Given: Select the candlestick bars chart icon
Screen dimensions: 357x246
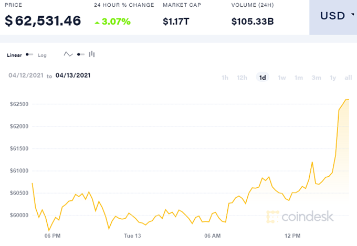Looking at the screenshot, I should (92, 54).
